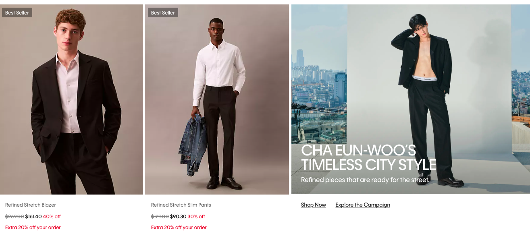Click the 'Refined pieces that are ready' subtitle

click(x=365, y=180)
